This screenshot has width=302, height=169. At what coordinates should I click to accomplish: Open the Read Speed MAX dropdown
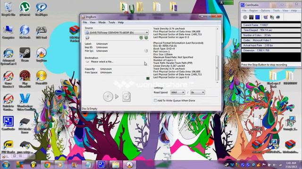177,92
